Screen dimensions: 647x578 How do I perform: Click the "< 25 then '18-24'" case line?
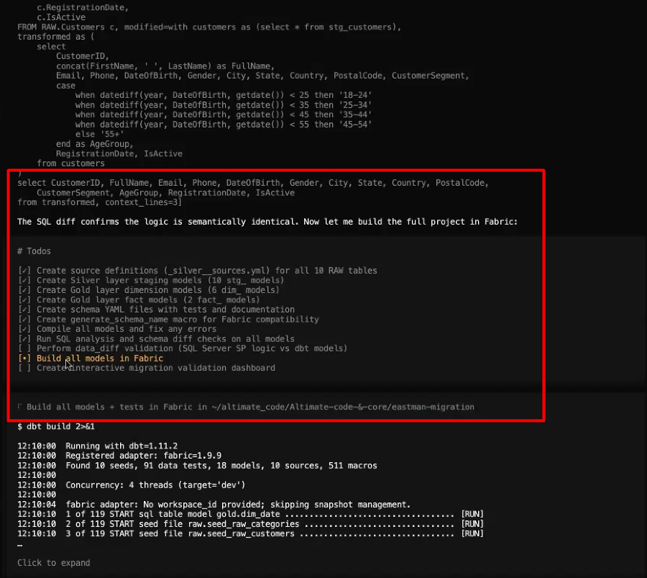tap(224, 95)
